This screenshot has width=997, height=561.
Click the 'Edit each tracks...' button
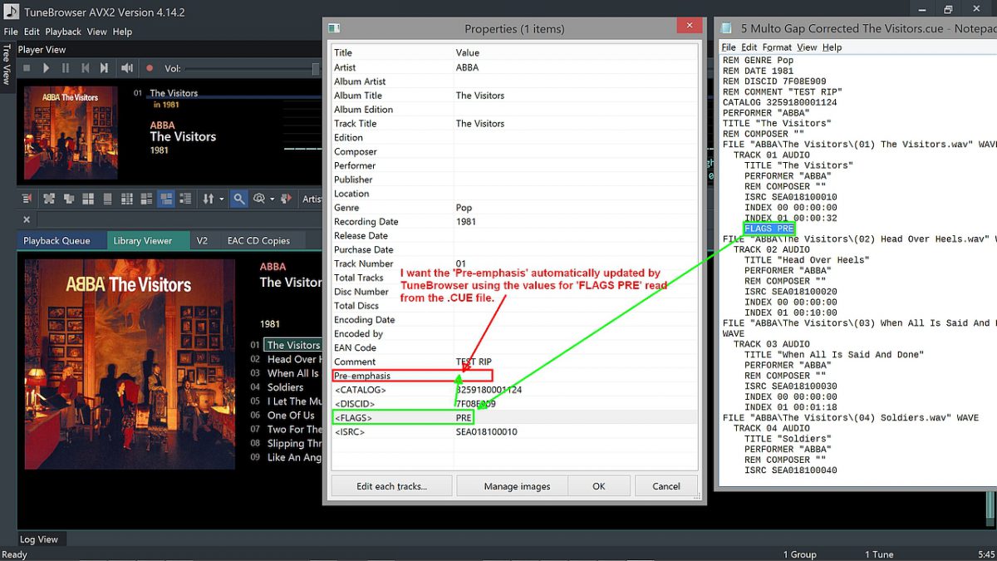click(391, 486)
